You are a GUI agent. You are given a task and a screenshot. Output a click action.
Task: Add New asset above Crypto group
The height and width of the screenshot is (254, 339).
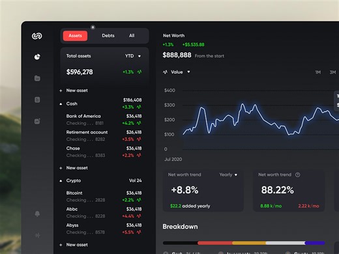(77, 168)
